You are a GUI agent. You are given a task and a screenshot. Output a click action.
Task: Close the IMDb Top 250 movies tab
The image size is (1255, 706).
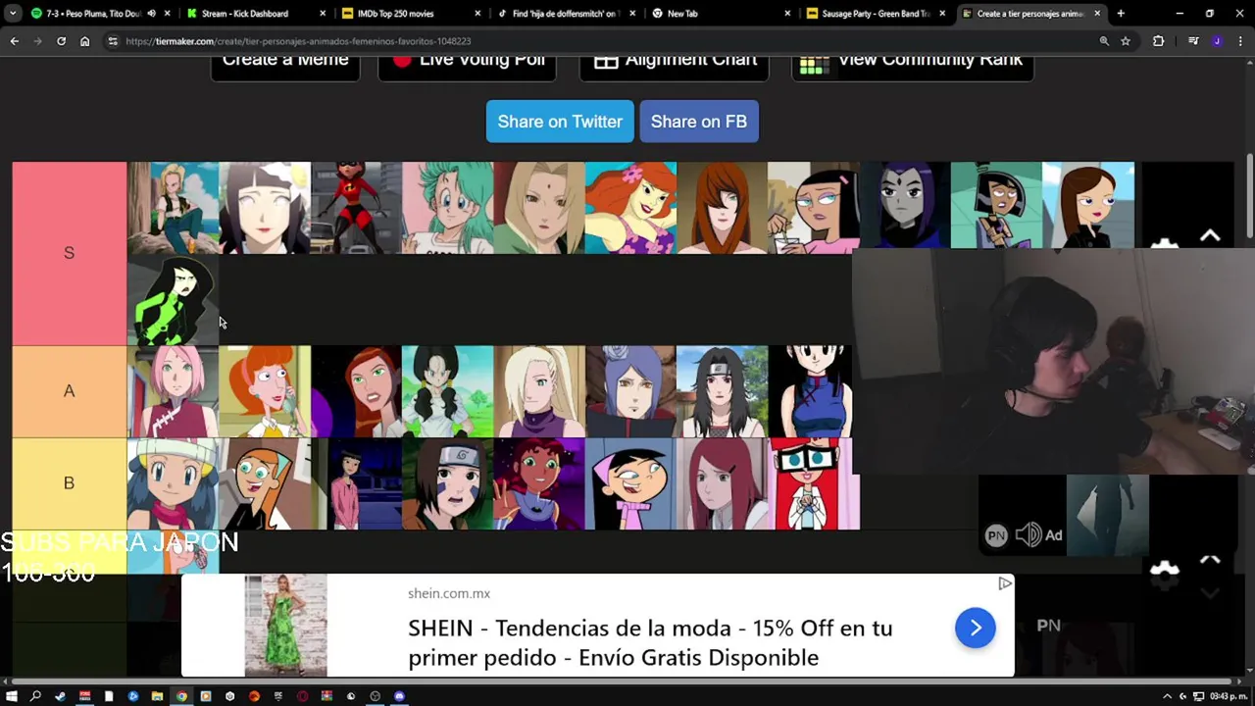click(x=477, y=14)
